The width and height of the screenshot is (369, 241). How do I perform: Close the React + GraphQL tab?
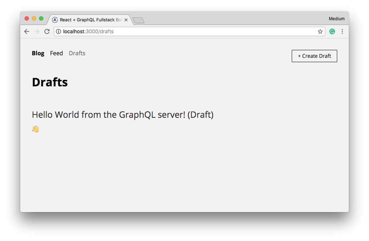pyautogui.click(x=126, y=20)
